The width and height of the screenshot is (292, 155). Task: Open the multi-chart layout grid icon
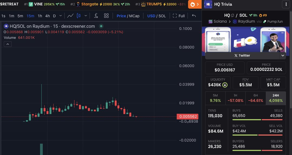pos(106,16)
